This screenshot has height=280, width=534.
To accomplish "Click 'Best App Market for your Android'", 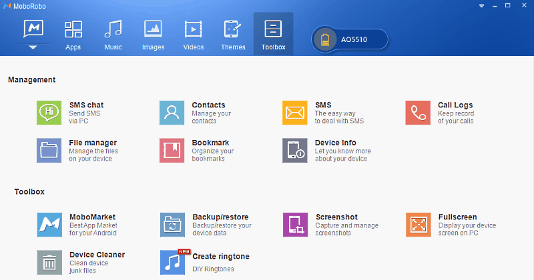I will (x=93, y=229).
